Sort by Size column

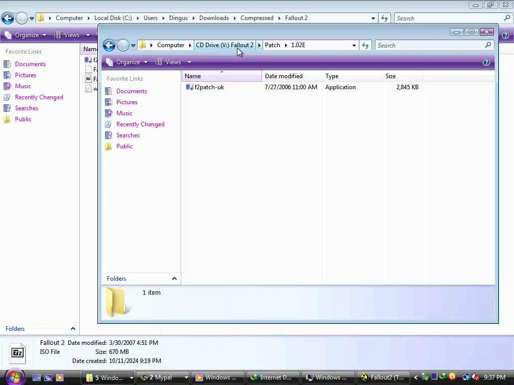tap(403, 76)
